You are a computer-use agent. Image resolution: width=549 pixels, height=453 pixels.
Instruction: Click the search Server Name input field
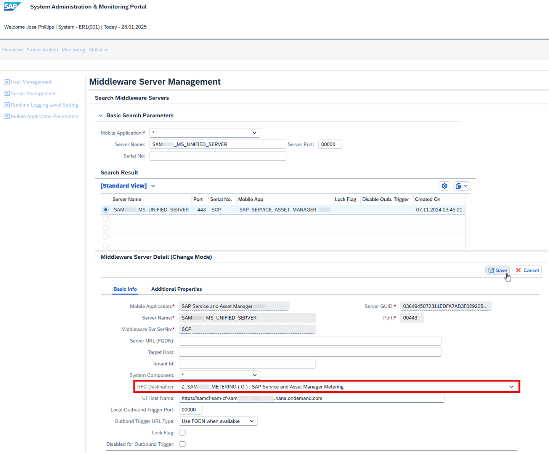pos(218,144)
